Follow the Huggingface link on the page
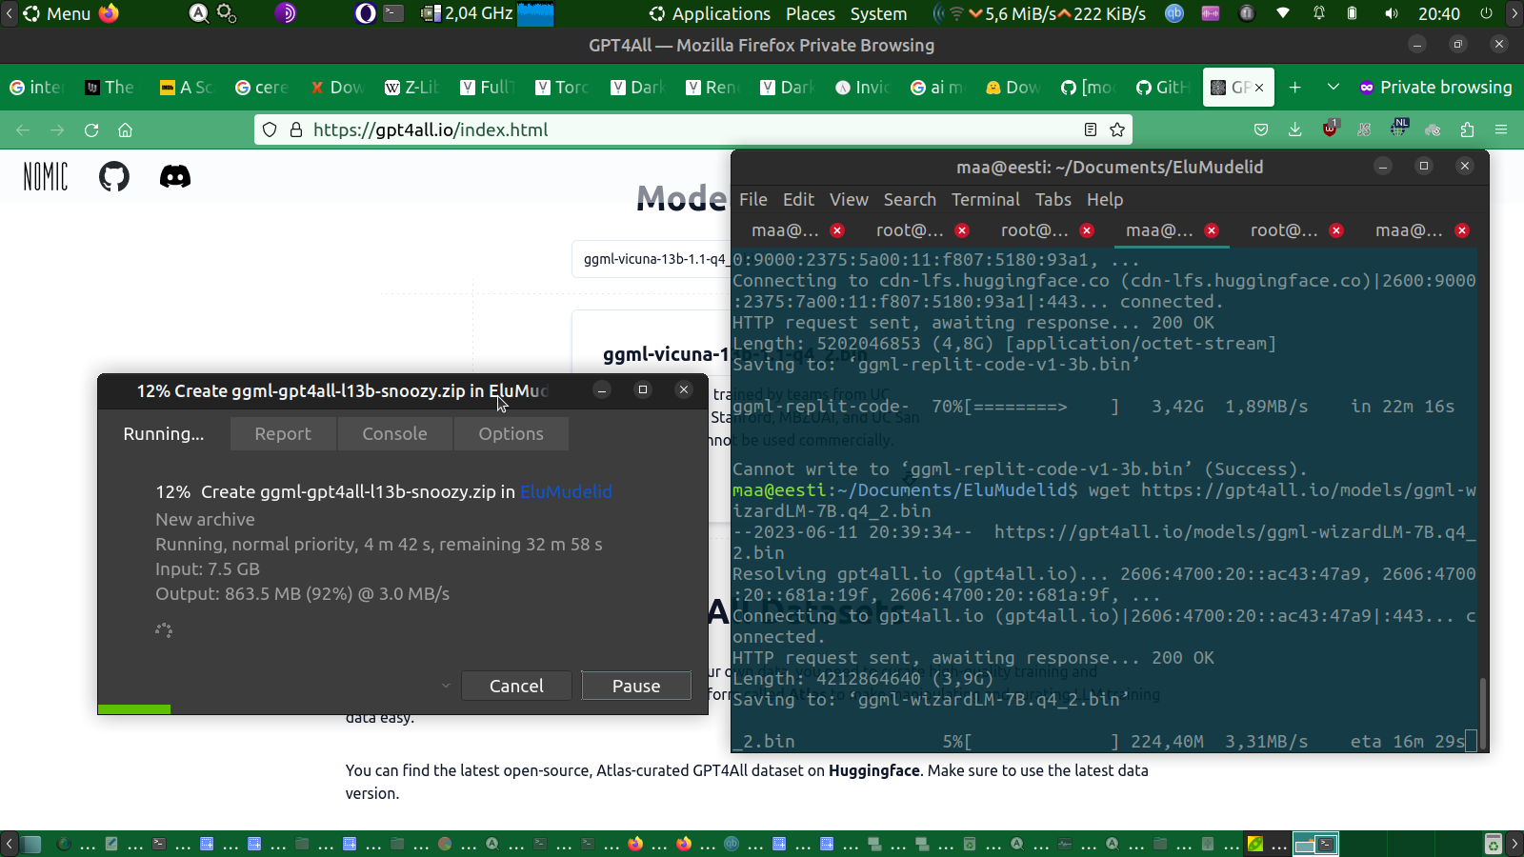The height and width of the screenshot is (857, 1524). [874, 770]
